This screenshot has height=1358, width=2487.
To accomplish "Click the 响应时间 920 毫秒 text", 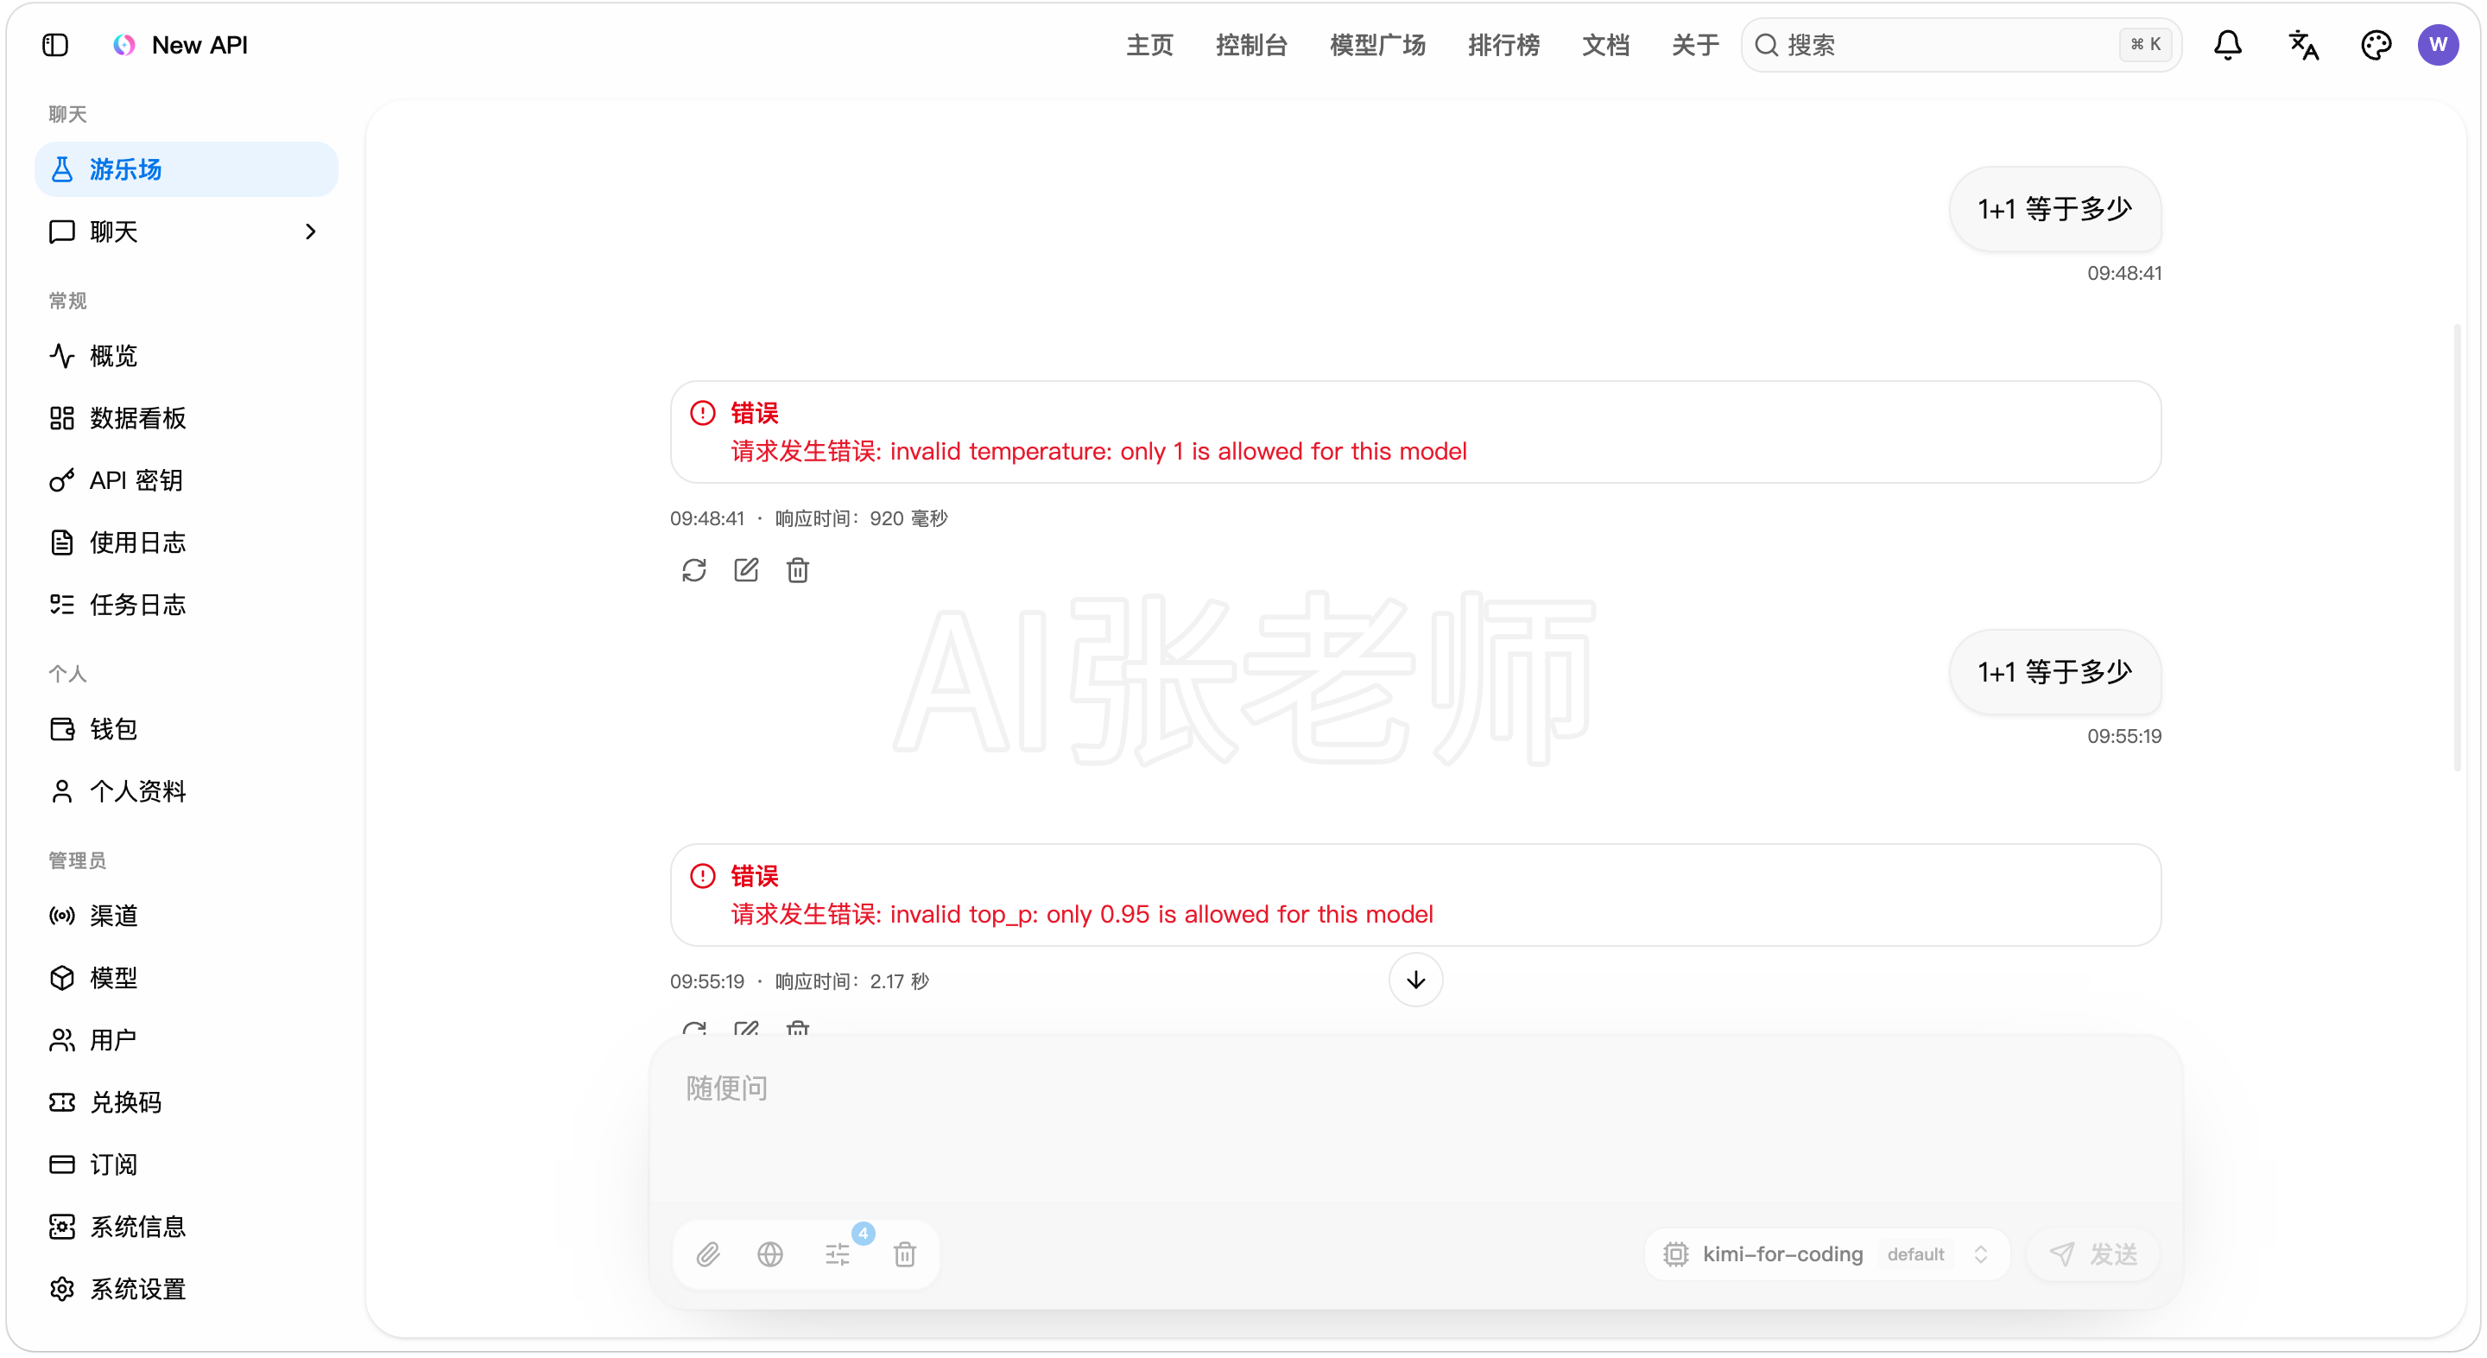I will coord(861,518).
